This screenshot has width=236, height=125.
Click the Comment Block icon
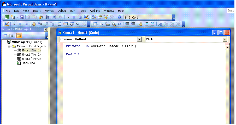(x=147, y=24)
